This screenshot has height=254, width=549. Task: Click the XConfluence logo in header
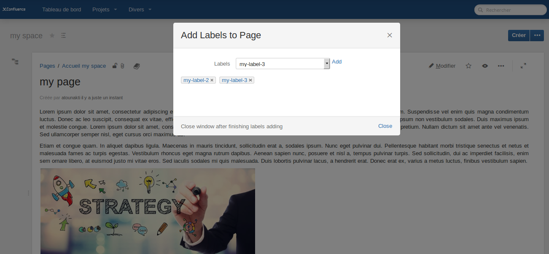point(14,9)
